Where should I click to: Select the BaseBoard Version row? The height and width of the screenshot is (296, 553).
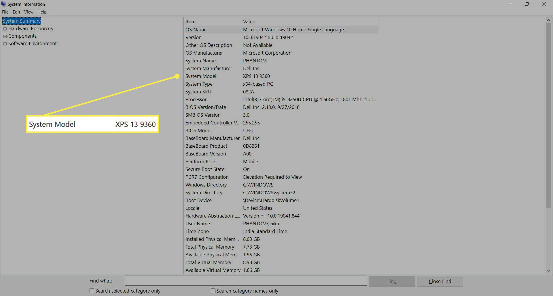[x=281, y=154]
